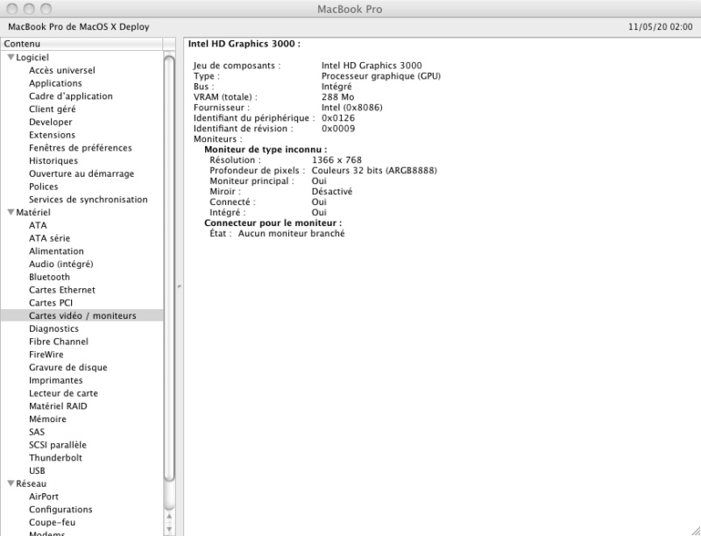Click the Intégré bus value

336,87
